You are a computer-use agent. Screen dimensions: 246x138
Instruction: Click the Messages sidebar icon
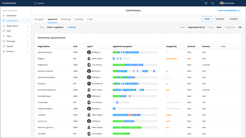click(x=4, y=41)
